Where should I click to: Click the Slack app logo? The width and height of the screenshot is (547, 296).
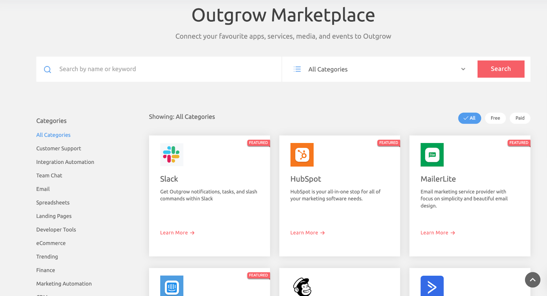pyautogui.click(x=172, y=155)
